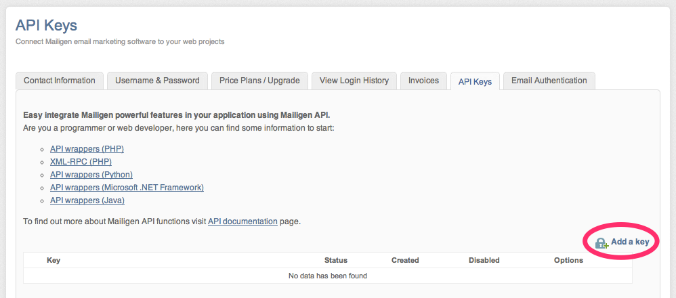The image size is (676, 298).
Task: Open the Email Authentication tab
Action: tap(549, 81)
